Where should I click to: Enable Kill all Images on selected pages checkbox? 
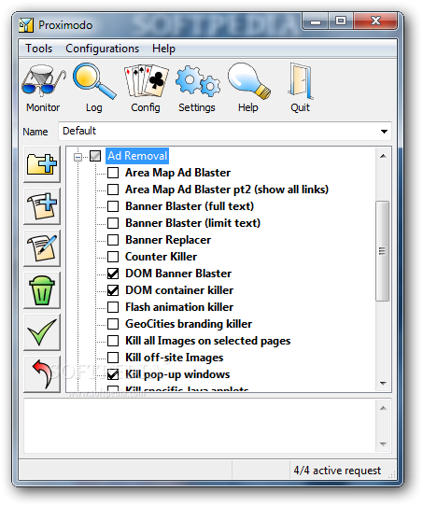(113, 341)
